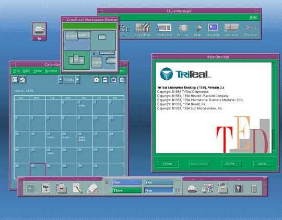Click Help... in Help On Help
Viewport: 282px width, 220px height.
point(263,164)
